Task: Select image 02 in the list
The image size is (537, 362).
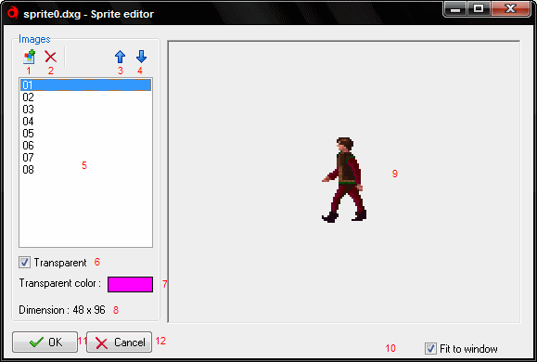Action: click(85, 97)
